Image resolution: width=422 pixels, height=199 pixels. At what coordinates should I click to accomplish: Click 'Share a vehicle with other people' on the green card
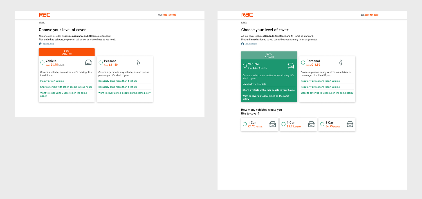[x=269, y=90]
